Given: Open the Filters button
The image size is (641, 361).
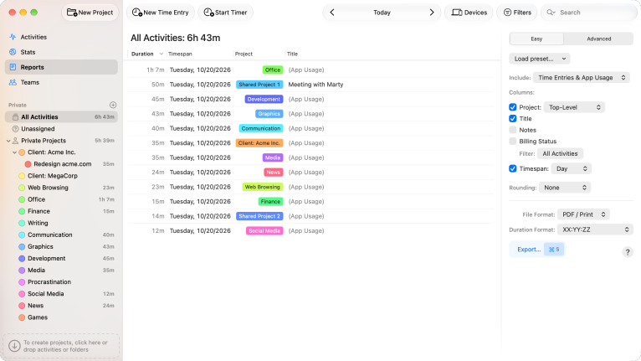Looking at the screenshot, I should [x=517, y=13].
